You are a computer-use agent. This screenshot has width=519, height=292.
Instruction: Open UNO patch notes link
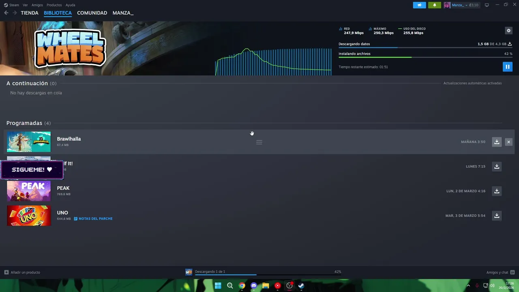(x=93, y=219)
